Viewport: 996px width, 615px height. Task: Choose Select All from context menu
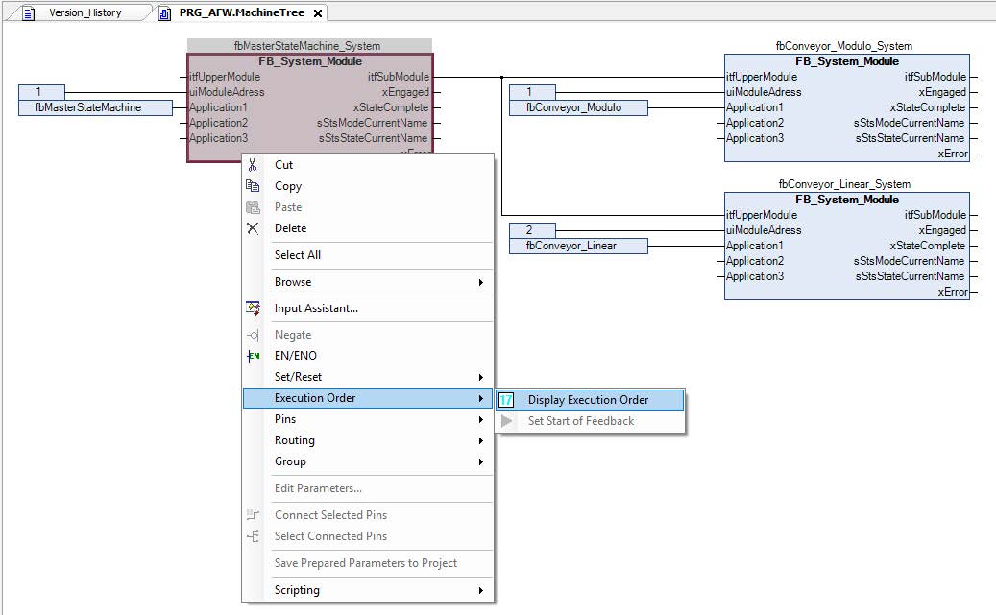298,255
